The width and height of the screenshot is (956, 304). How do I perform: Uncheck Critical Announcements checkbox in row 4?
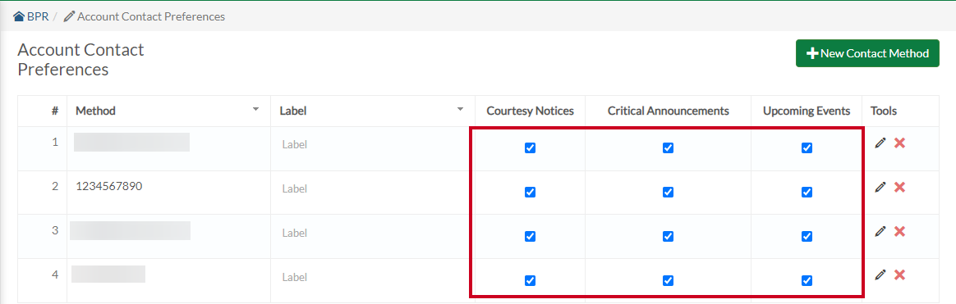point(669,280)
